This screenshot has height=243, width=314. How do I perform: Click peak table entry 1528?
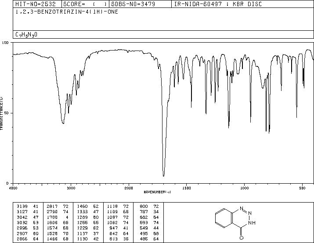[52, 234]
